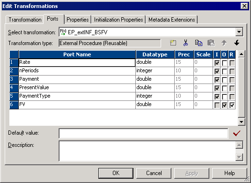Uncheck Return checkbox for FV port

232,105
